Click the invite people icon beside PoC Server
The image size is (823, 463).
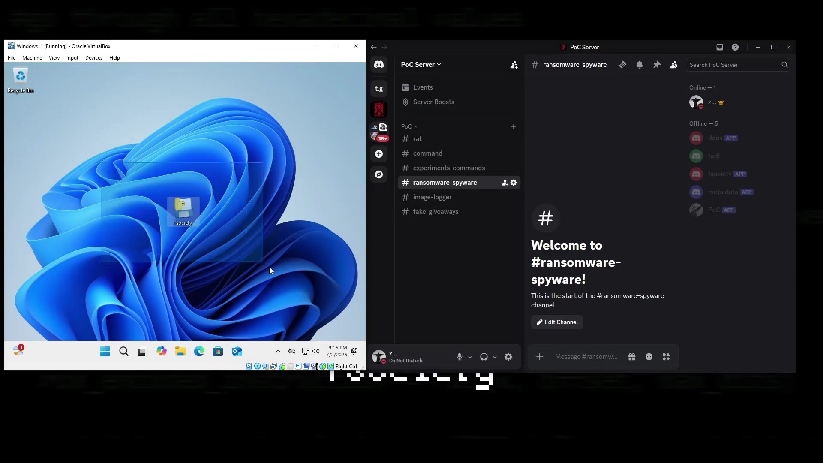tap(514, 65)
